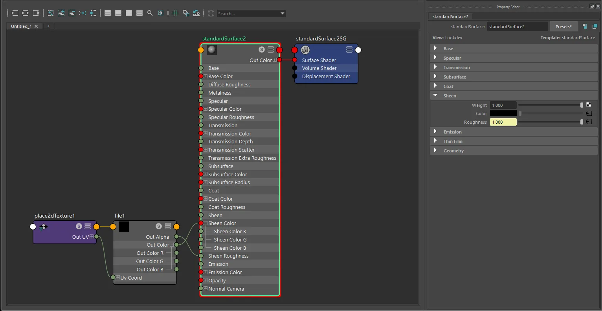Click the Sheen Weight slider
The width and height of the screenshot is (602, 311).
tap(551, 105)
